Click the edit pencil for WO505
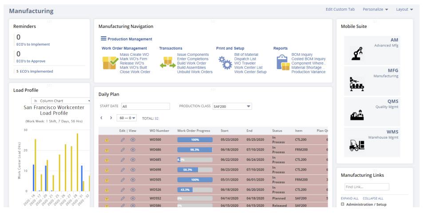This screenshot has width=424, height=213. point(123,180)
